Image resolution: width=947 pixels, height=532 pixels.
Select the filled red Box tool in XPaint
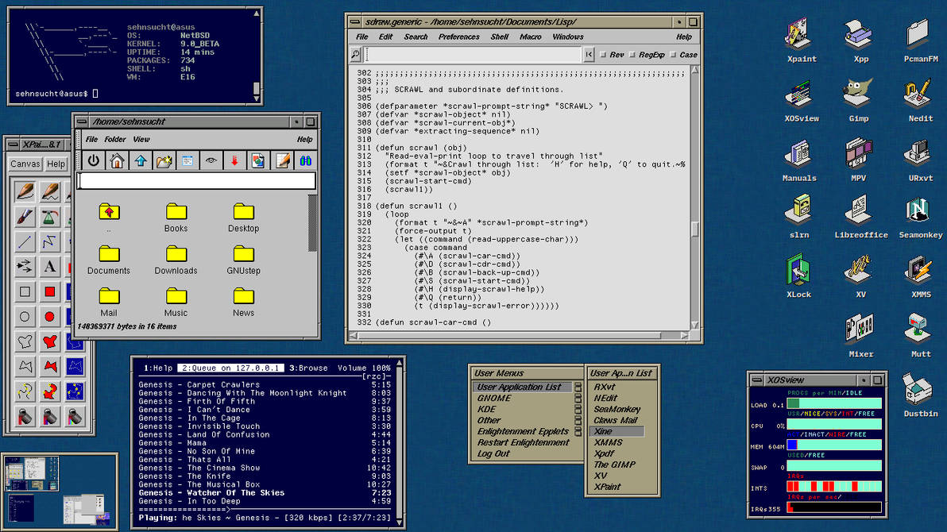(49, 291)
